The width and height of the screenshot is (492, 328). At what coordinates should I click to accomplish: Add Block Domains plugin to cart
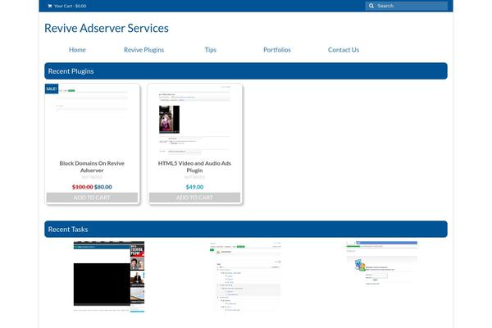coord(92,198)
